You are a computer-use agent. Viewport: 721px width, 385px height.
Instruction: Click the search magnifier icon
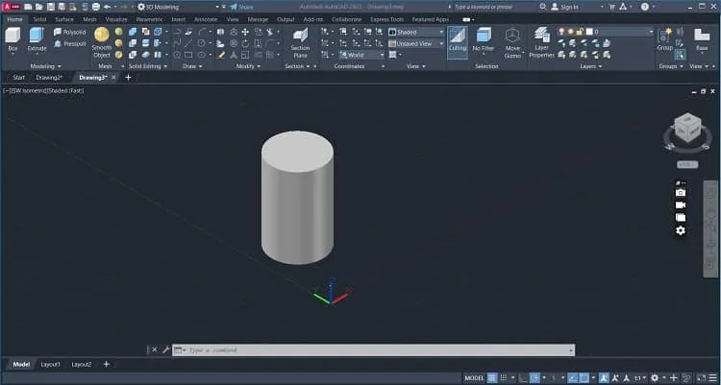tap(543, 7)
